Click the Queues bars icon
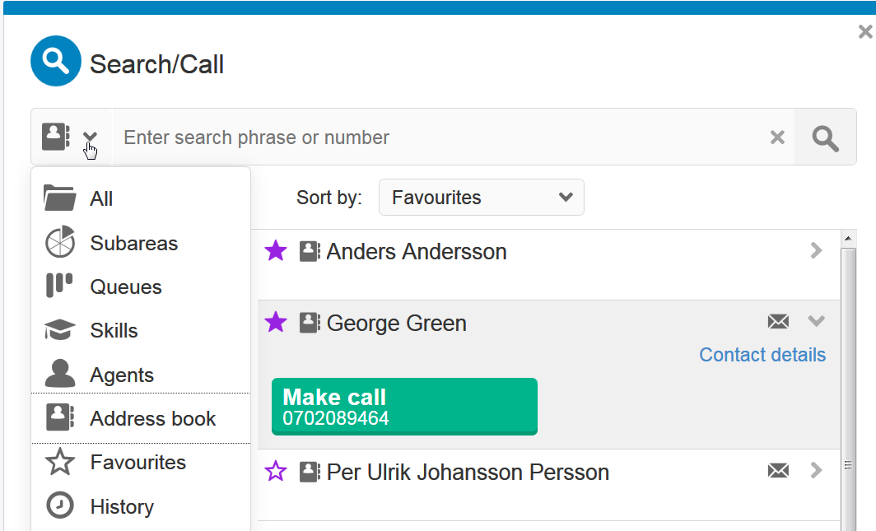876x531 pixels. [59, 286]
